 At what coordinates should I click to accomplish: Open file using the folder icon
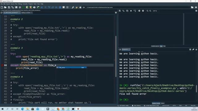tap(5, 7)
